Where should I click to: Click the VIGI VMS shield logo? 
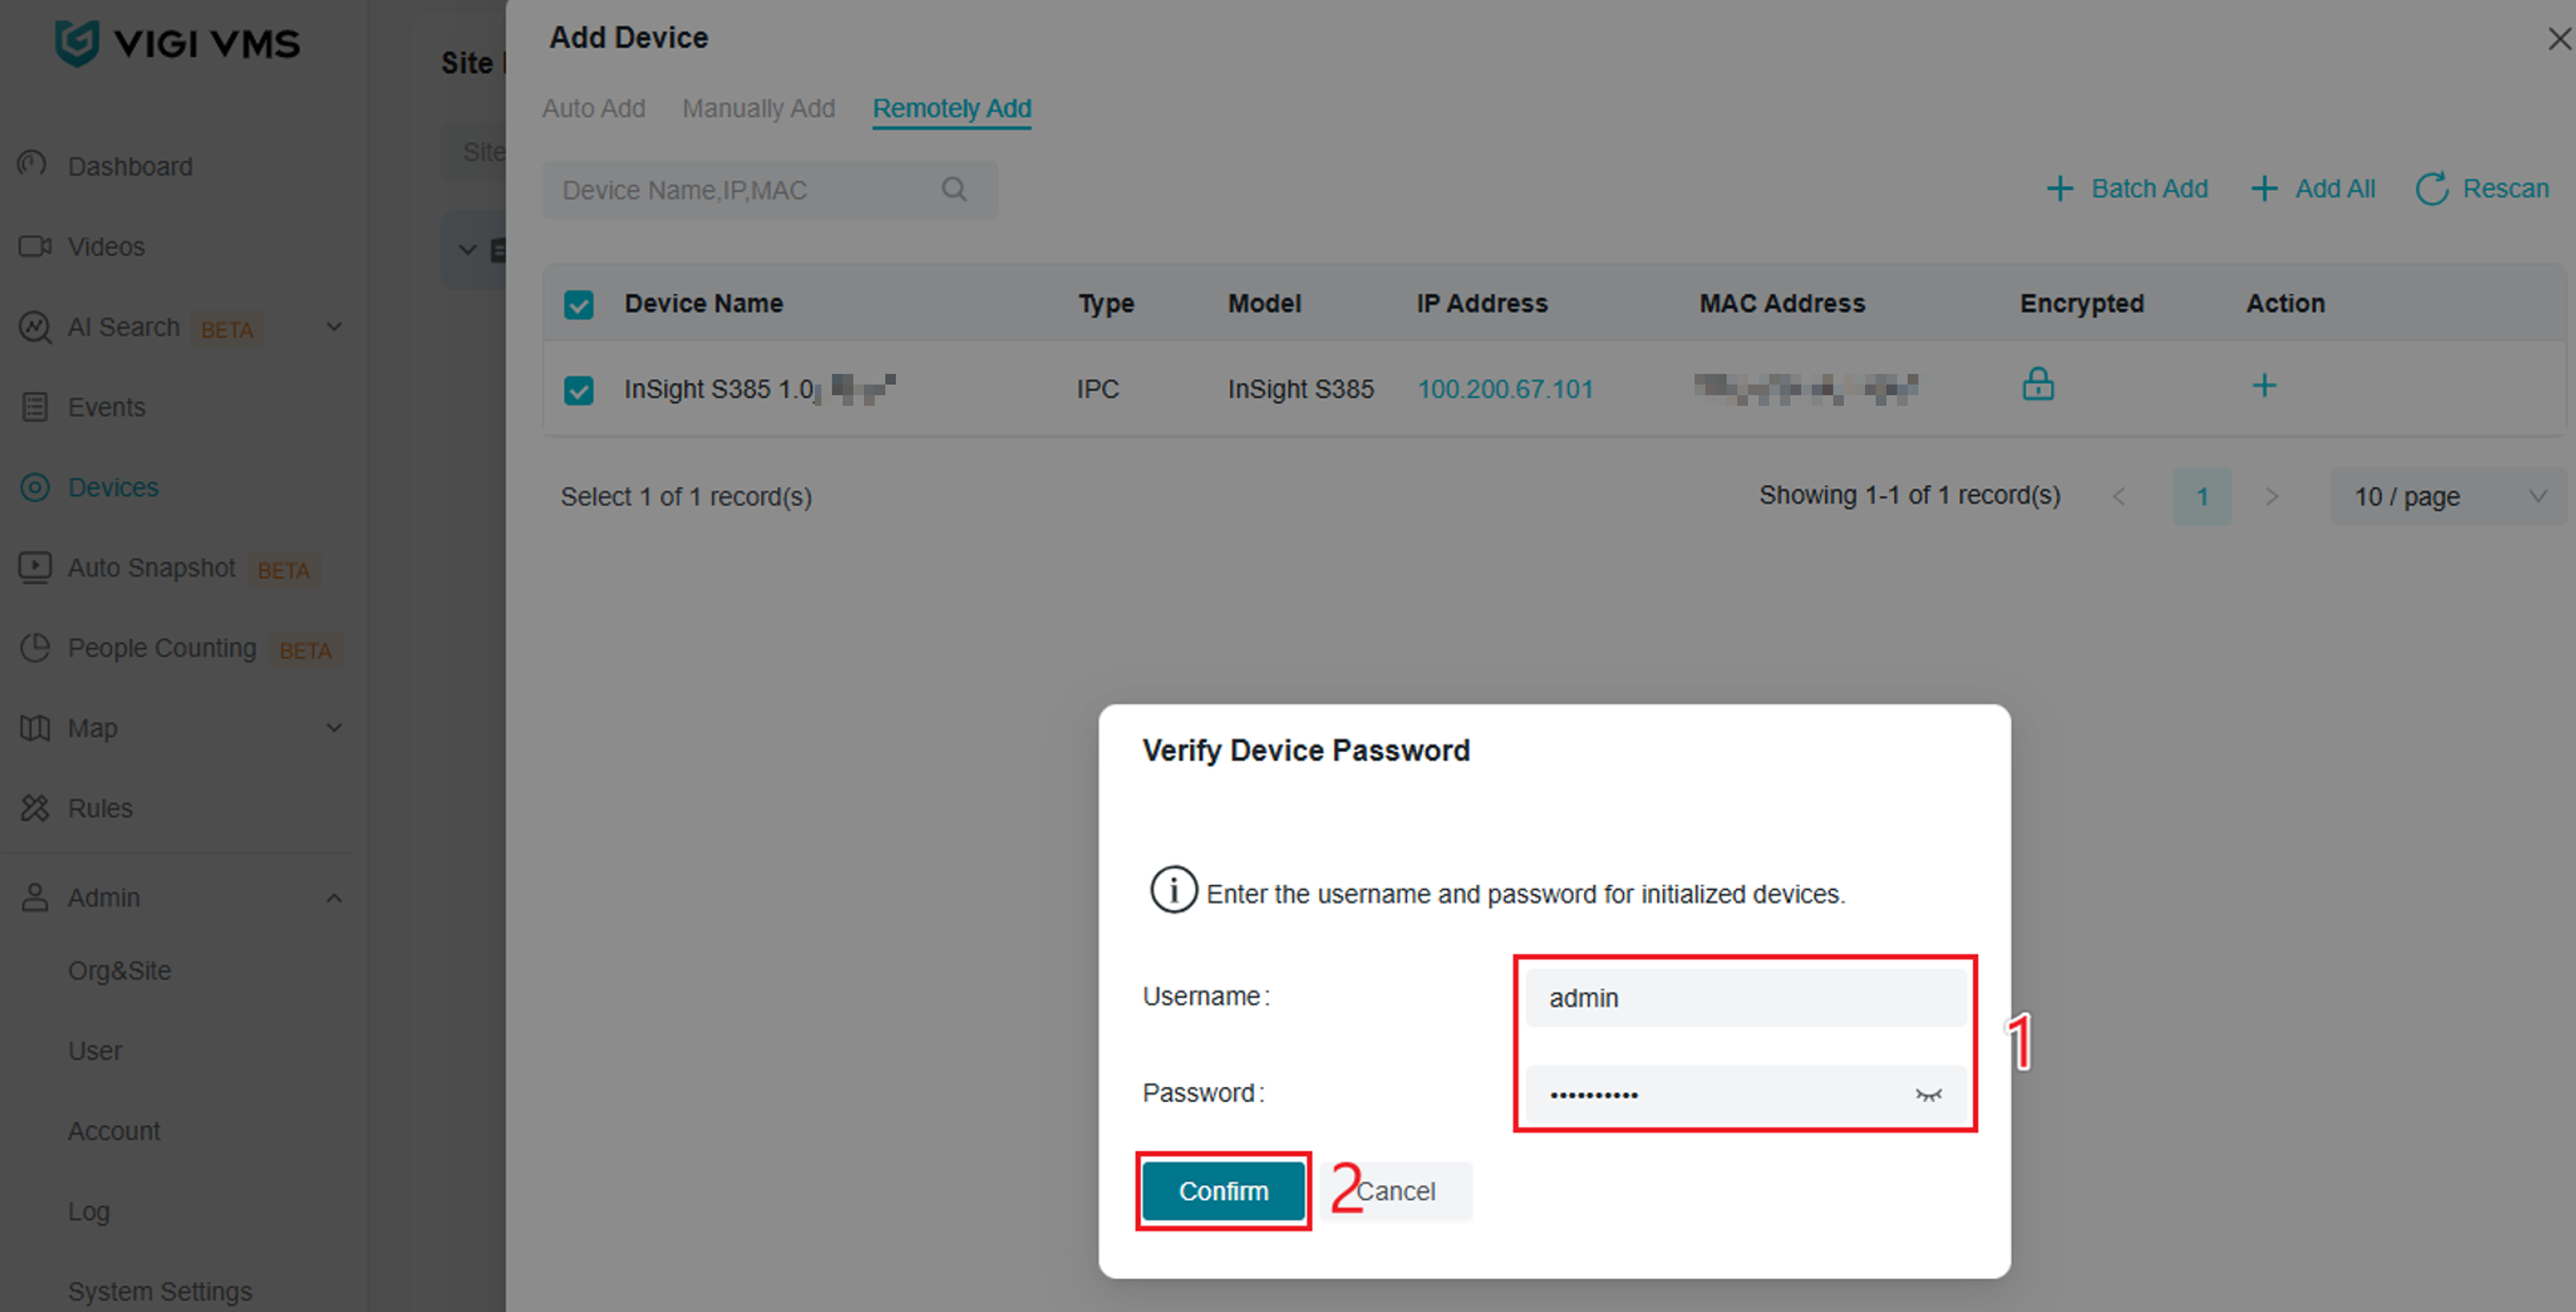point(77,43)
